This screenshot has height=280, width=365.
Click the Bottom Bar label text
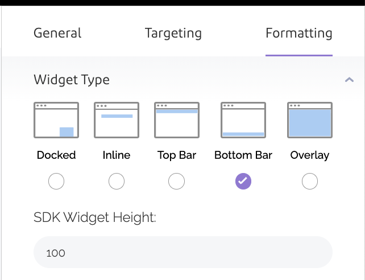click(x=243, y=155)
